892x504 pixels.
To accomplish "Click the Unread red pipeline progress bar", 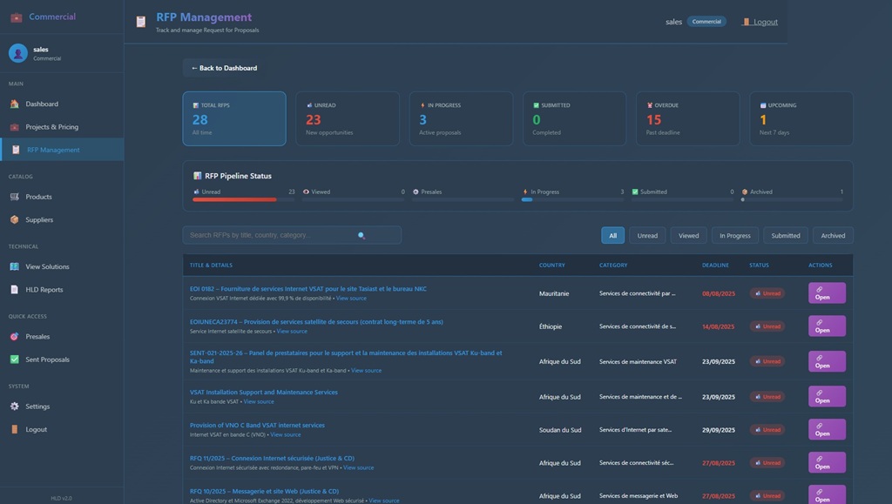I will 234,199.
